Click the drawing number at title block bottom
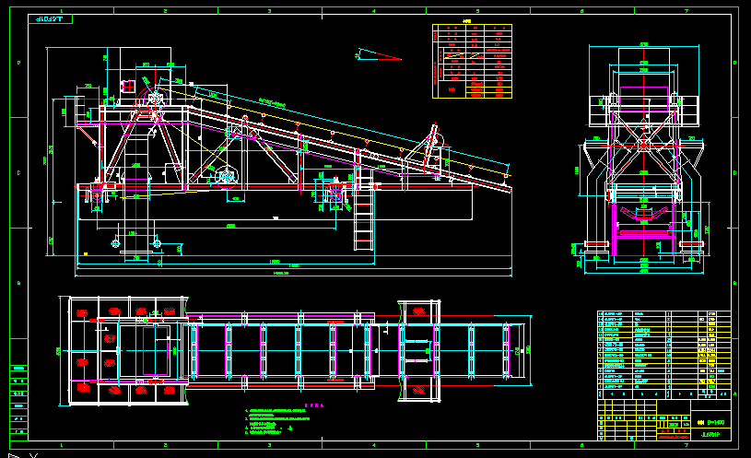Viewport: 751px width, 458px height. coord(710,434)
